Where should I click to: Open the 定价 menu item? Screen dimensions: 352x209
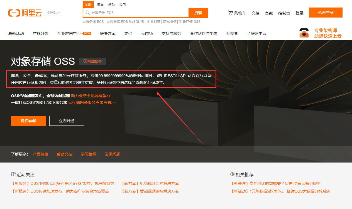point(128,33)
